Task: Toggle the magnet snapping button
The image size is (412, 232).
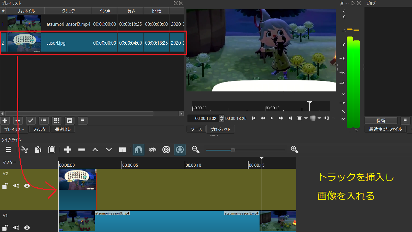Action: coord(138,150)
